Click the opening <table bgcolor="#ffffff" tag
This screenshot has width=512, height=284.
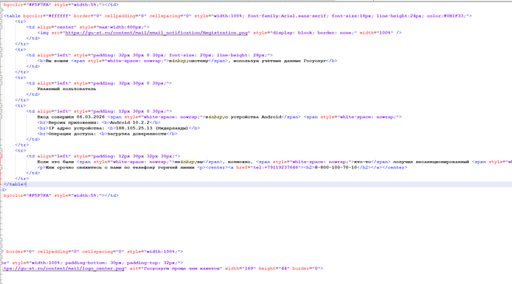click(x=37, y=16)
